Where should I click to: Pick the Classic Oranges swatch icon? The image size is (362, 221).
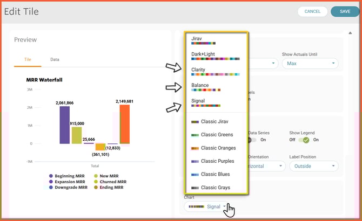tap(193, 148)
